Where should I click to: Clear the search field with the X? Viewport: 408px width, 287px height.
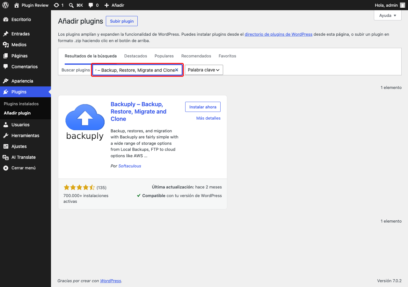(177, 70)
